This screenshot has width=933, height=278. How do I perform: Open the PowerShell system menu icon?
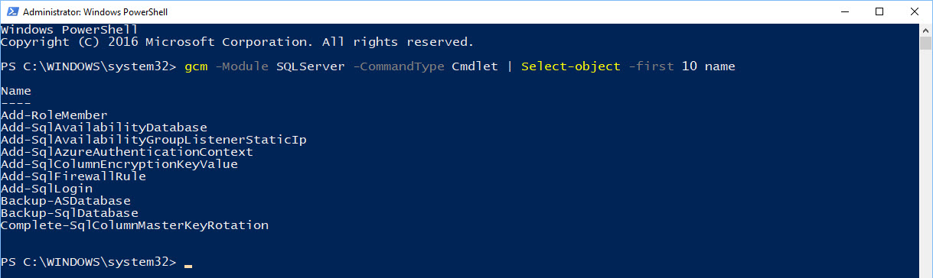click(11, 11)
